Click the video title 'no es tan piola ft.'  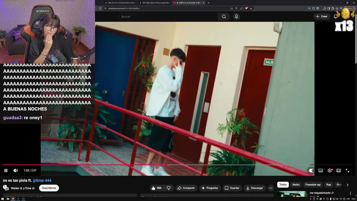[x=17, y=181]
